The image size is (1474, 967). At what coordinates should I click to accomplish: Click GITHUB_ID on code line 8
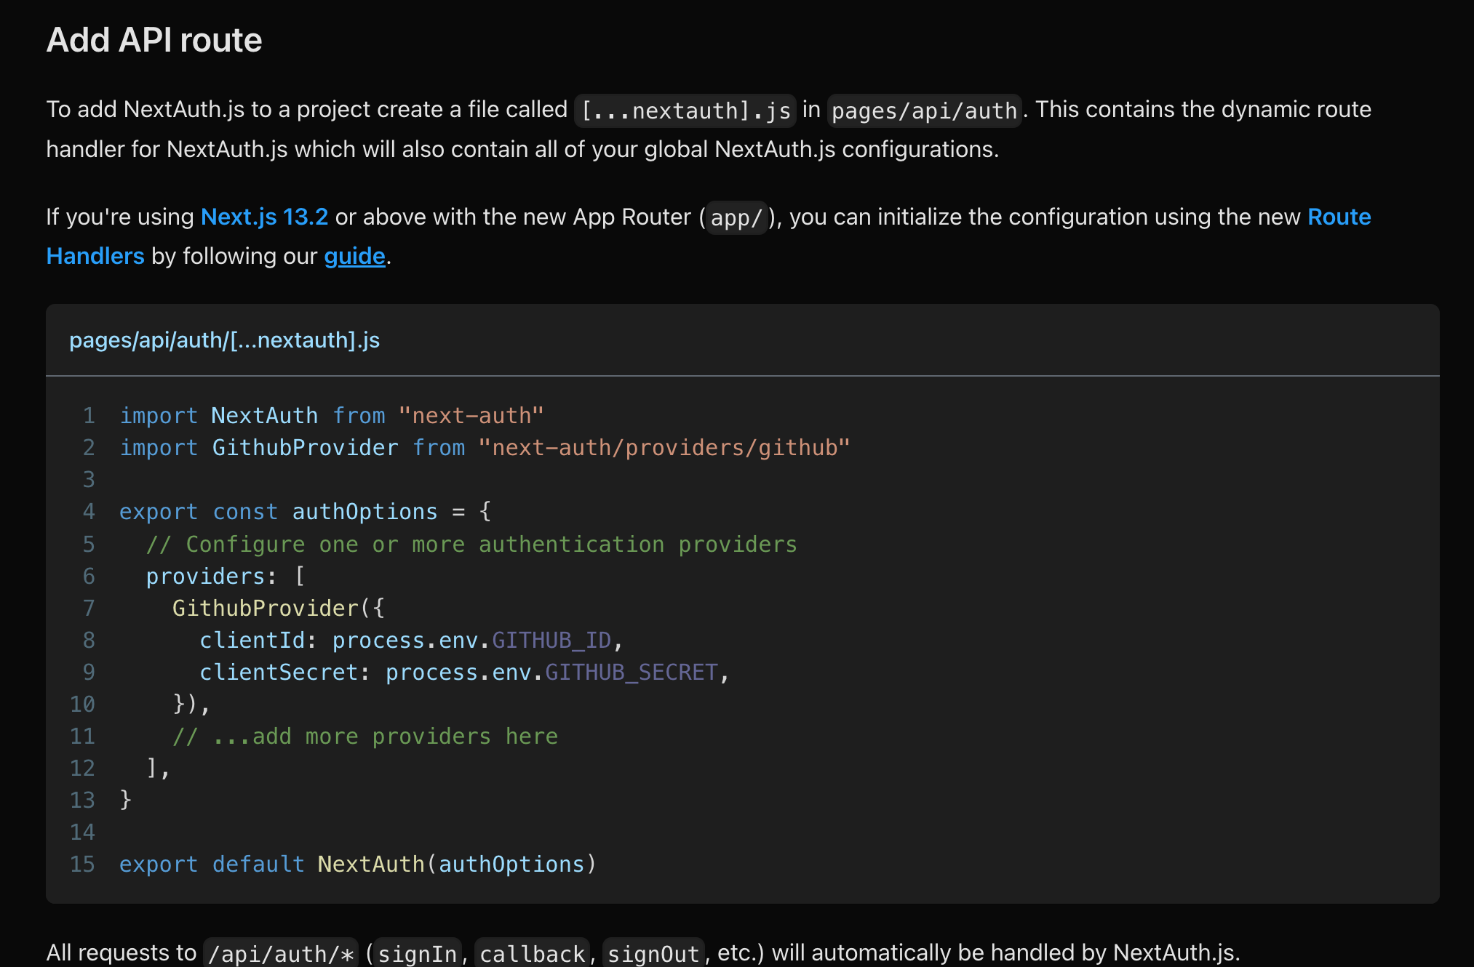[551, 640]
